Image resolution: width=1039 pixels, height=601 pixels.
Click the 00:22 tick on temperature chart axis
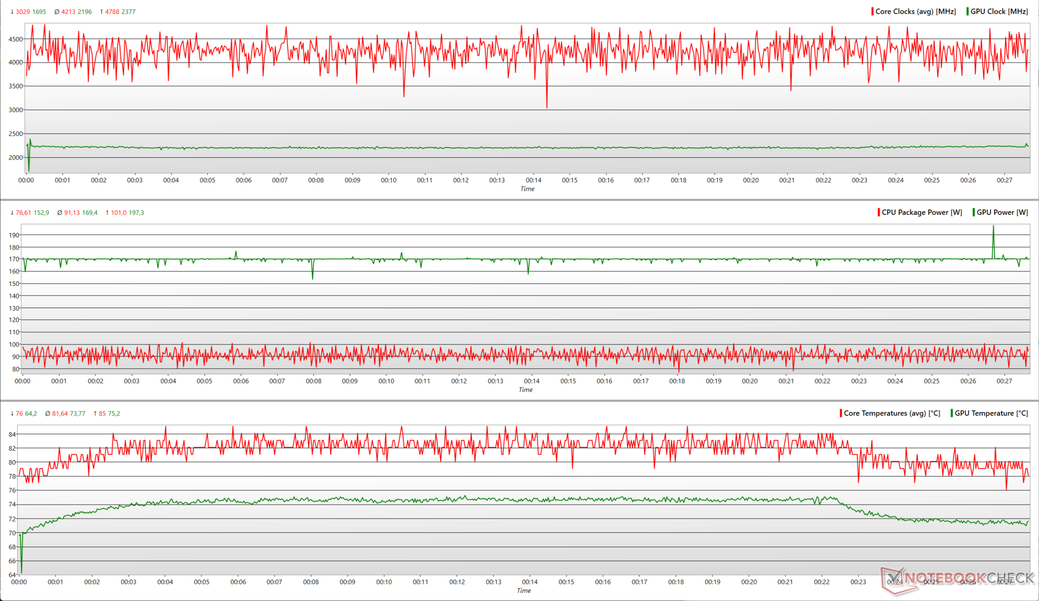coord(821,582)
